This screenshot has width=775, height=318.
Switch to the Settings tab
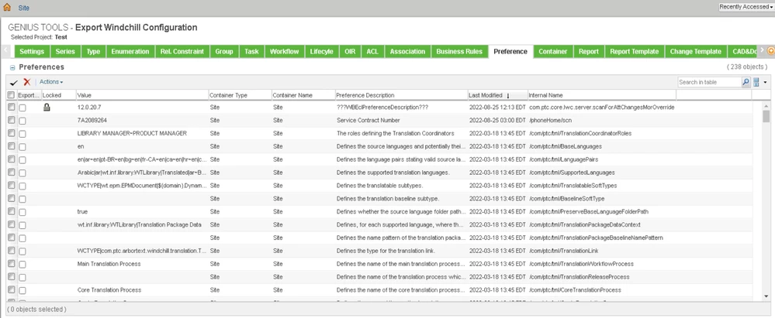[x=32, y=51]
